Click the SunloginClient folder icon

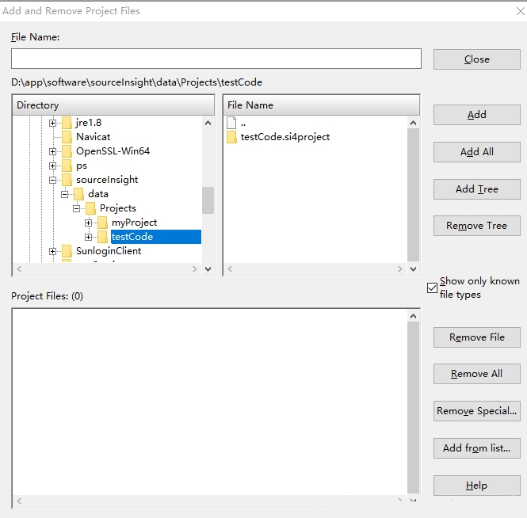pyautogui.click(x=67, y=251)
